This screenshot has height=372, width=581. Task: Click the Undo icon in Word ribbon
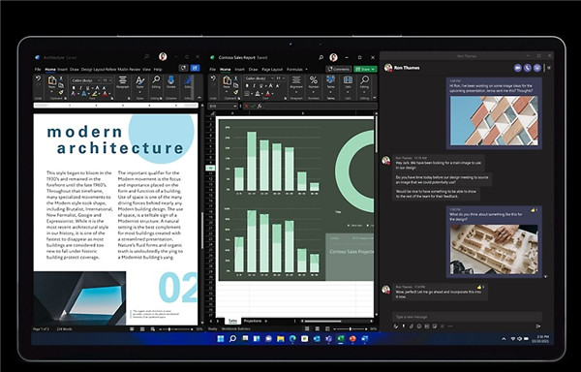click(38, 78)
